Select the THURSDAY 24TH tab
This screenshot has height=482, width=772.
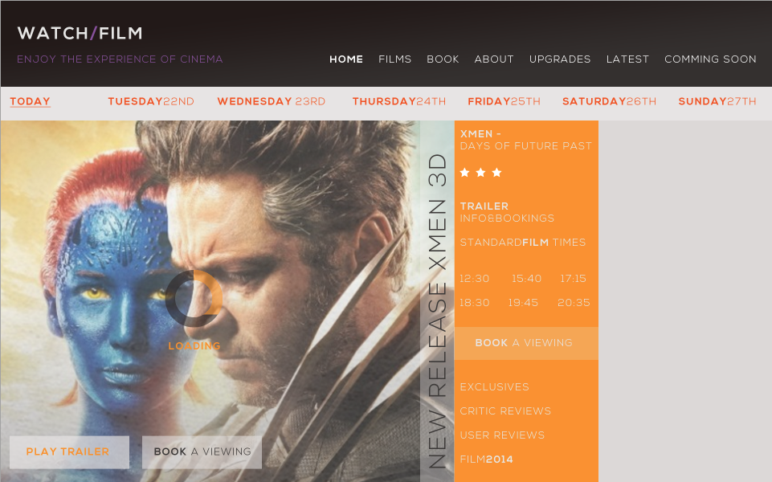[398, 101]
